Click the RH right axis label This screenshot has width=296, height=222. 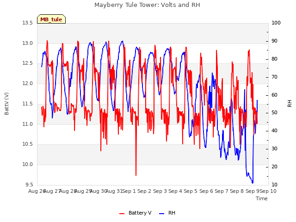290,104
